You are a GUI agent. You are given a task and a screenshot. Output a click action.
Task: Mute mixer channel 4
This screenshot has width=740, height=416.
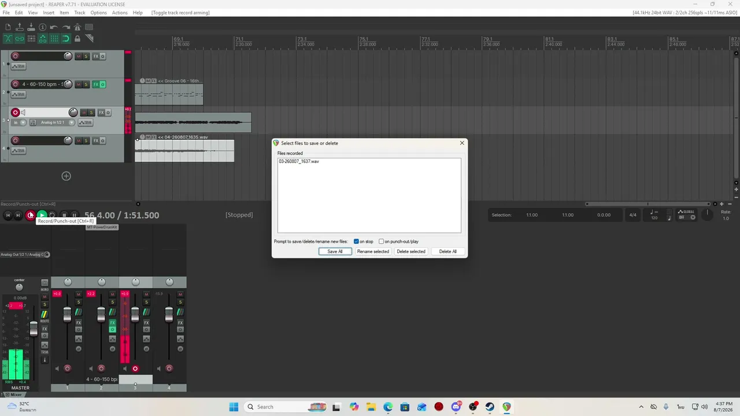[x=180, y=294]
